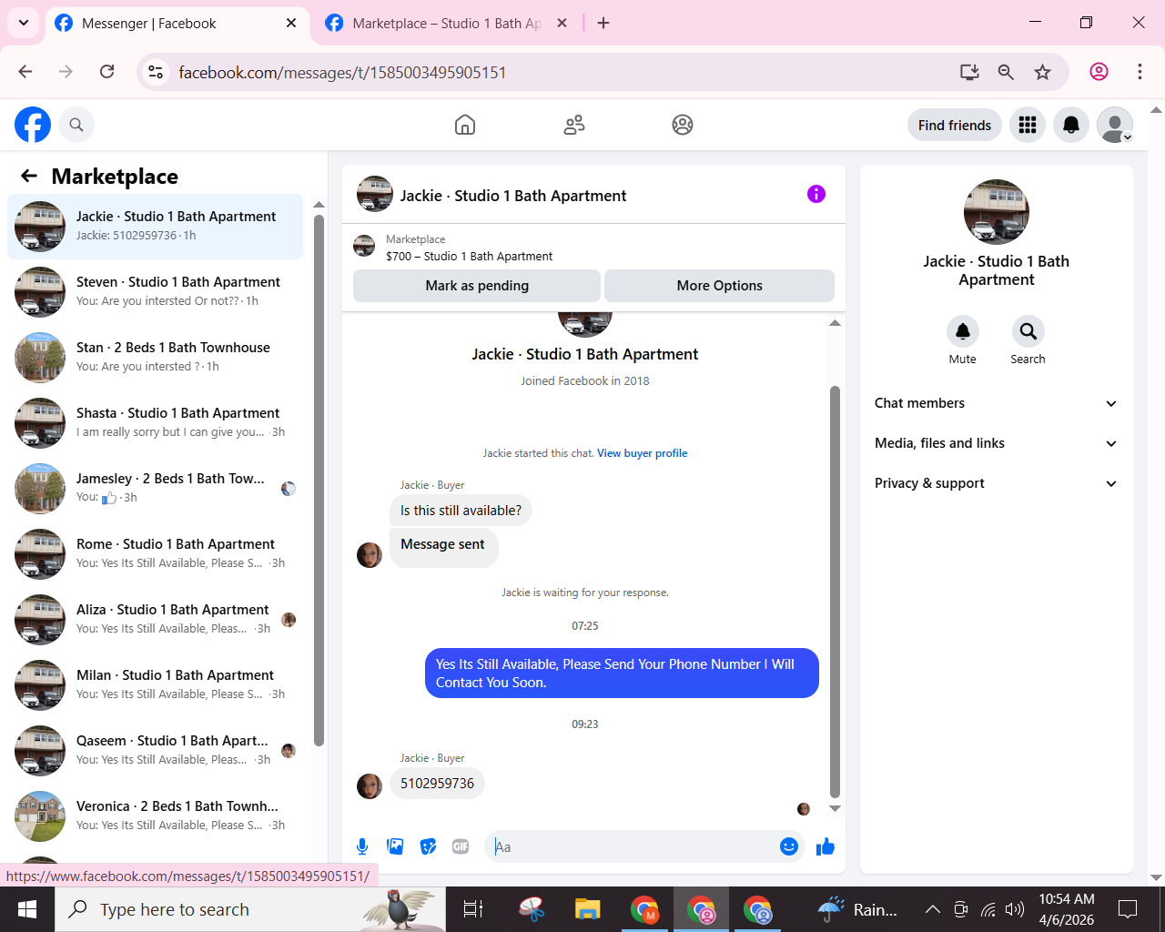
Task: Open Shasta's Studio 1 Bath Apartment chat
Action: point(156,422)
